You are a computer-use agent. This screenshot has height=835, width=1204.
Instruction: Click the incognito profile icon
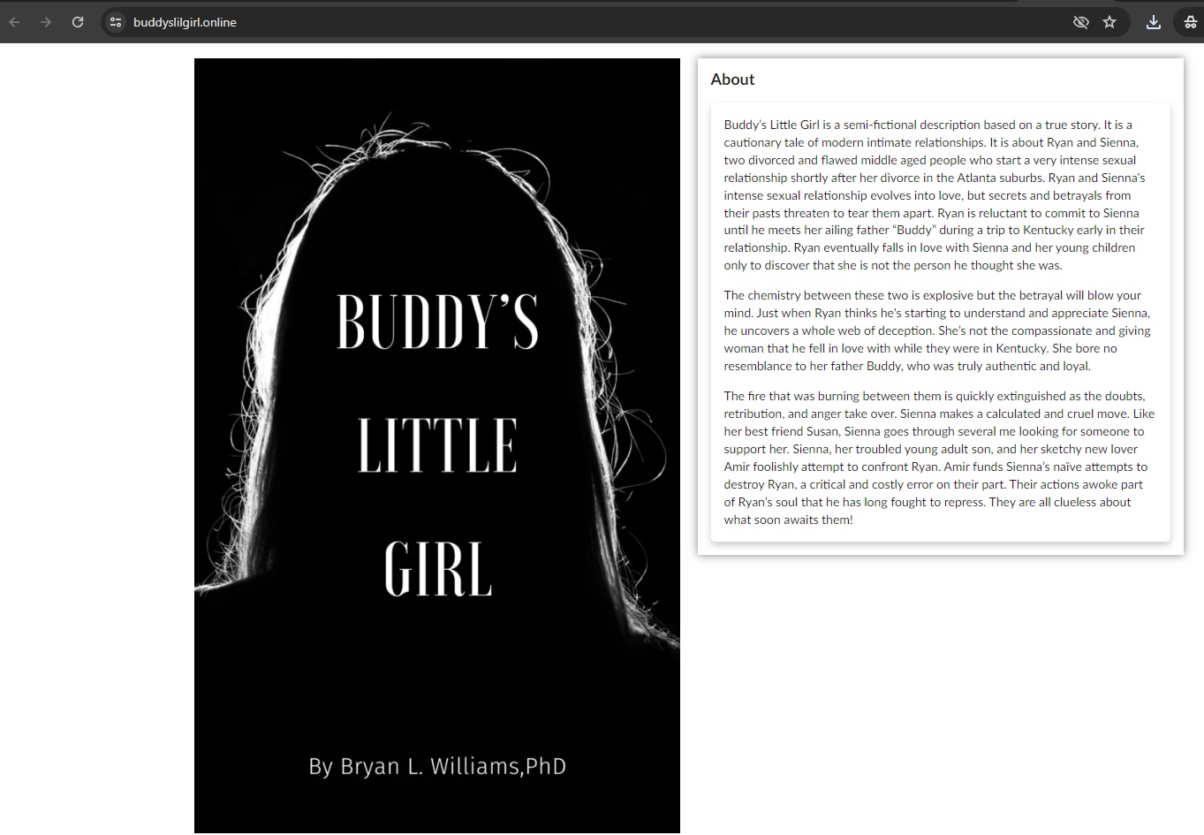(1190, 22)
